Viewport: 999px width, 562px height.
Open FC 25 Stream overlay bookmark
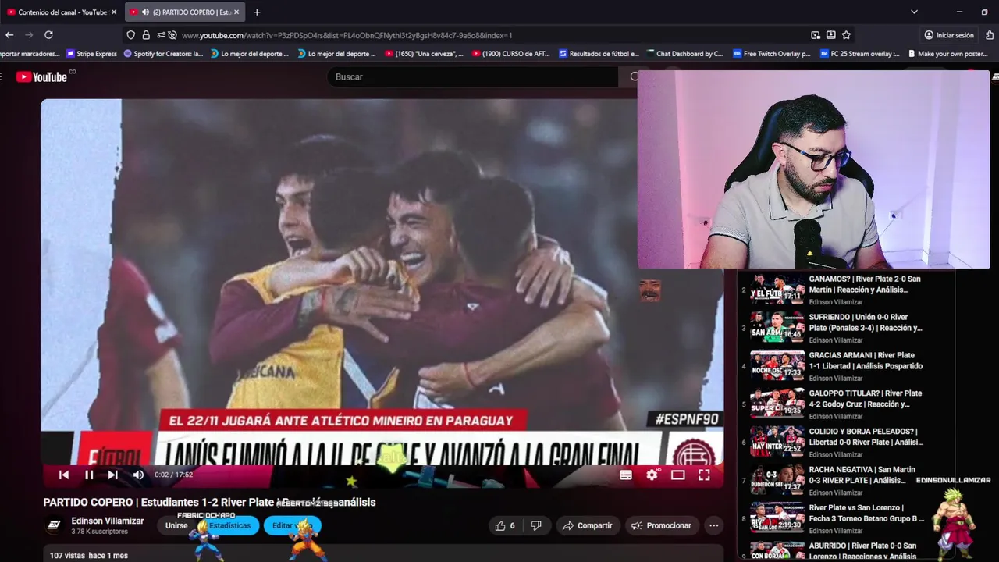(x=859, y=54)
